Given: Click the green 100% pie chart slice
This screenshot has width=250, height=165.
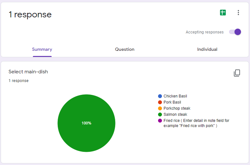Looking at the screenshot, I should coord(86,123).
